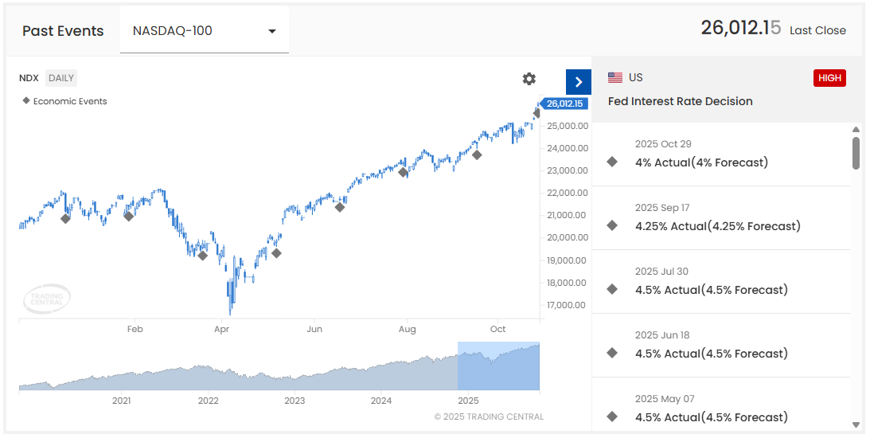
Task: Click the diamond icon beside Oct 29 event
Action: 612,162
